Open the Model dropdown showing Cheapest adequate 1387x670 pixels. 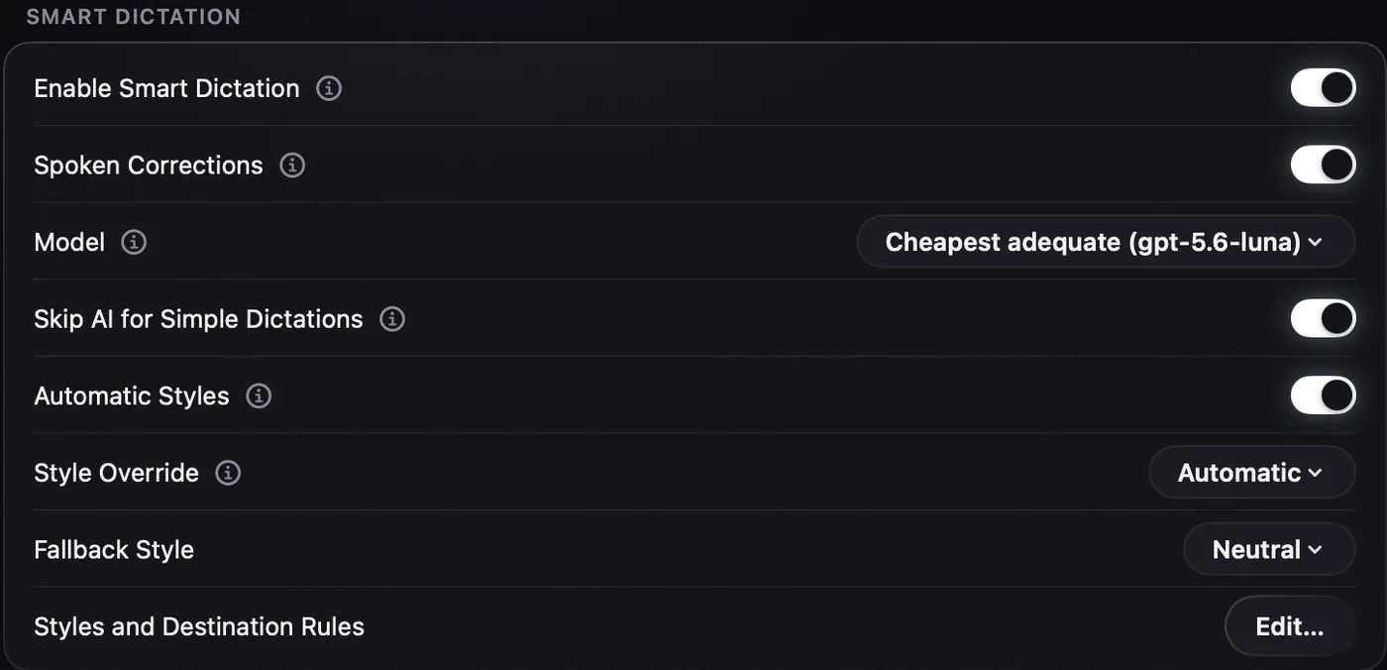[1106, 242]
